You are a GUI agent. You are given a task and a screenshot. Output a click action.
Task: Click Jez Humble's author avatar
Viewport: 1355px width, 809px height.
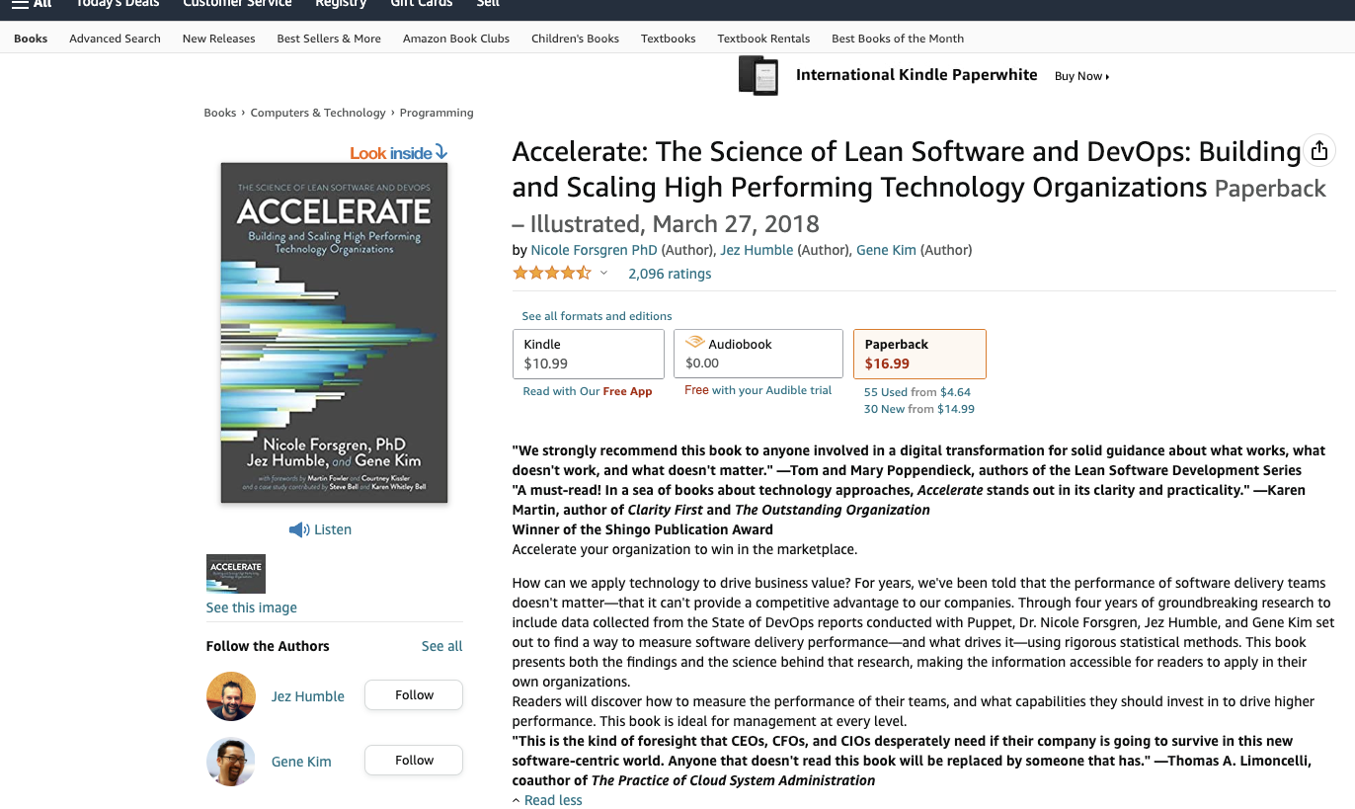point(231,696)
